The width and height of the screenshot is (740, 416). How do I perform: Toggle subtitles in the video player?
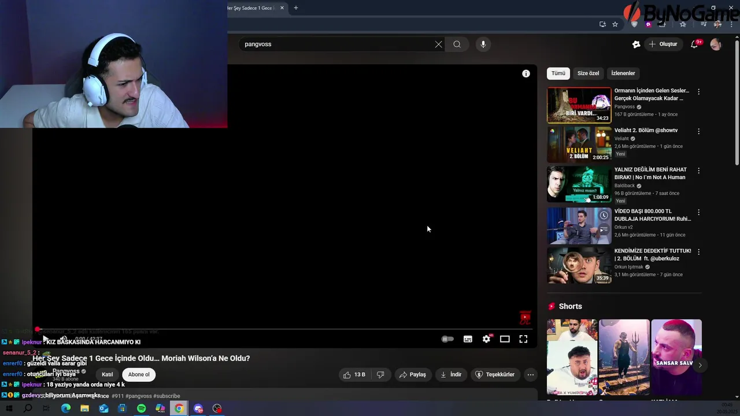[x=468, y=339]
